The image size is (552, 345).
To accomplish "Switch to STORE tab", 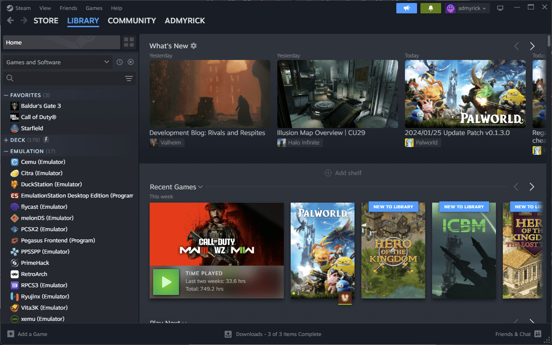I will pos(46,21).
